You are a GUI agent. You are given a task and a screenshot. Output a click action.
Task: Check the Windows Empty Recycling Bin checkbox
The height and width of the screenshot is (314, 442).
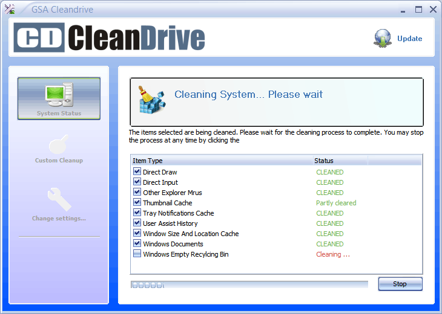pos(137,253)
